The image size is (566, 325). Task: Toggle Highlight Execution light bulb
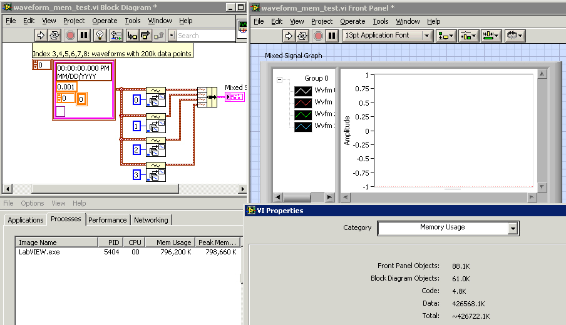(x=100, y=35)
